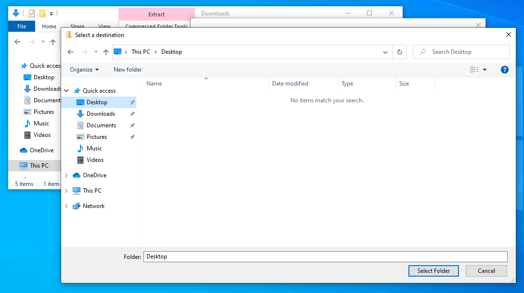Expand the address bar history dropdown
524x293 pixels.
[x=385, y=52]
